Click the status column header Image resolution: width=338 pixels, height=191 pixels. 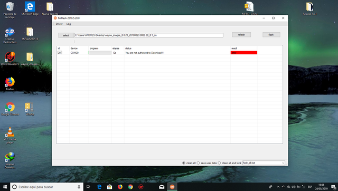128,49
